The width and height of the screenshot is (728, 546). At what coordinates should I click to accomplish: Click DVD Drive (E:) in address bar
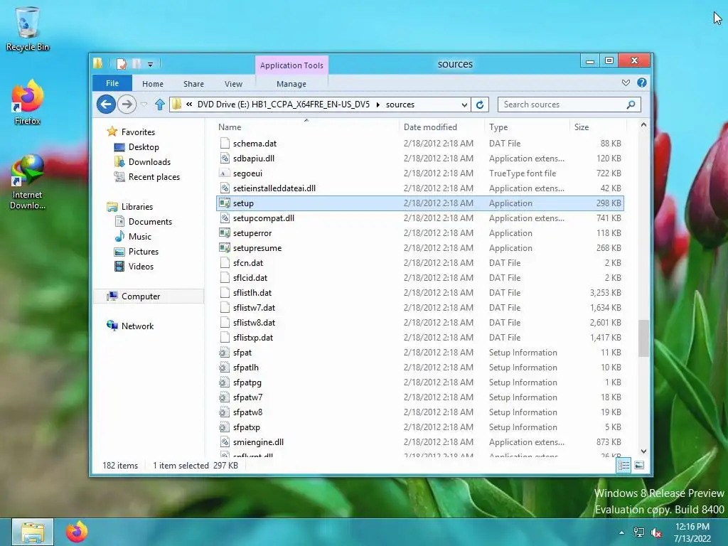click(284, 105)
